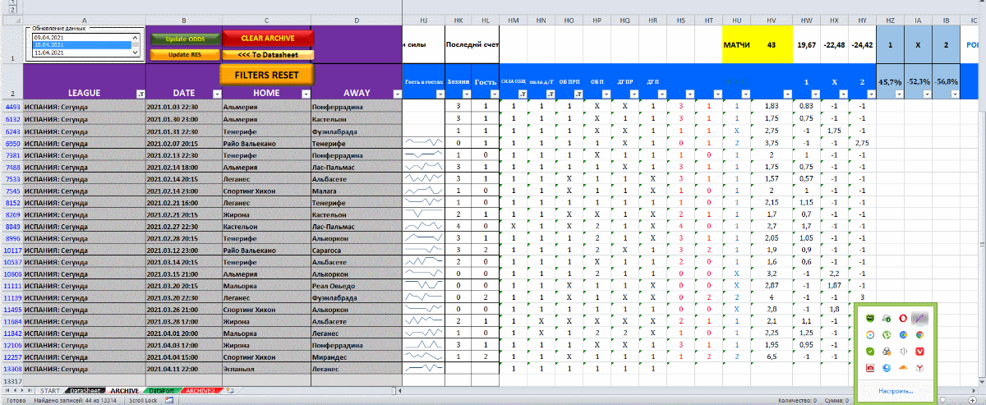Screen dimensions: 986x405
Task: Click the FILTERS RESET button
Action: click(x=266, y=74)
